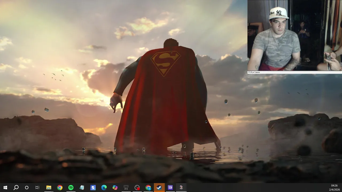Screen dimensions: 342x192
Task: Launch Cortana from the taskbar circle
Action: (27, 187)
